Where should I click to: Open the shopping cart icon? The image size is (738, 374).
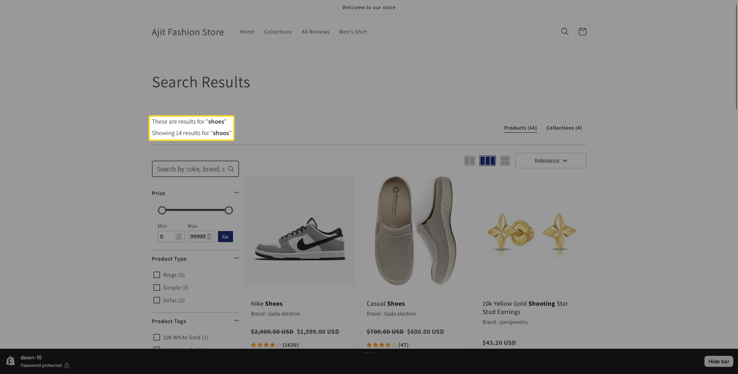coord(582,32)
